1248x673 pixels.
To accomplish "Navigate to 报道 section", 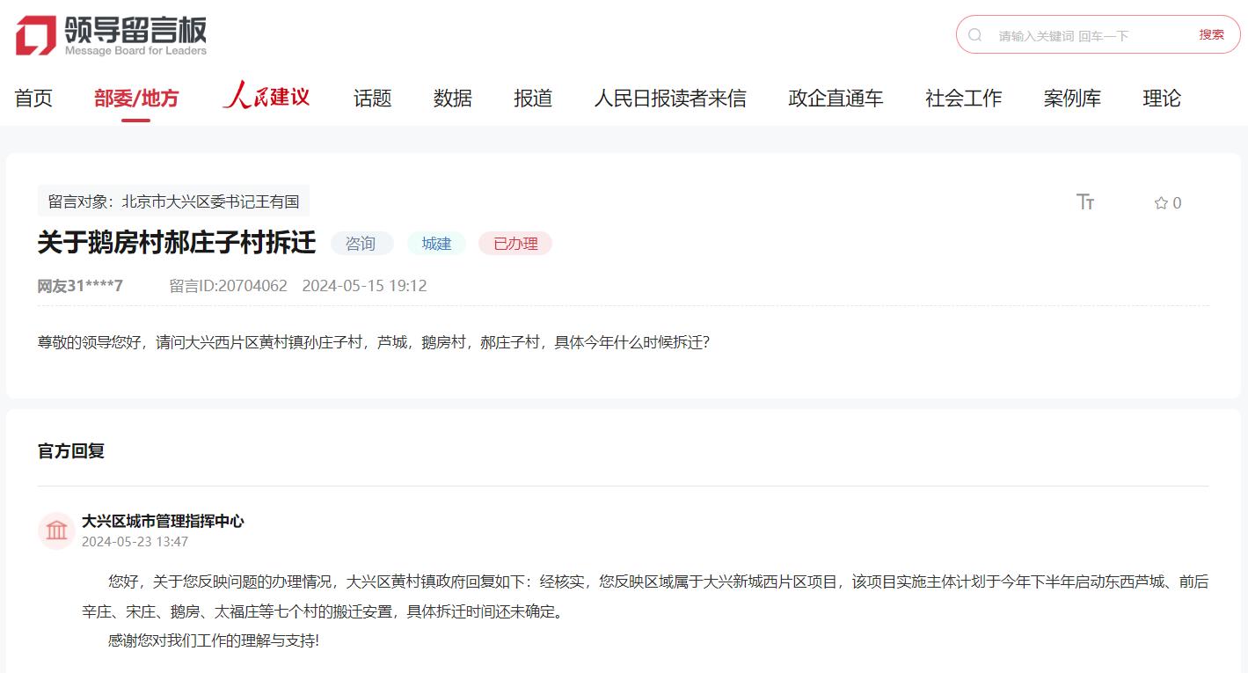I will point(533,99).
